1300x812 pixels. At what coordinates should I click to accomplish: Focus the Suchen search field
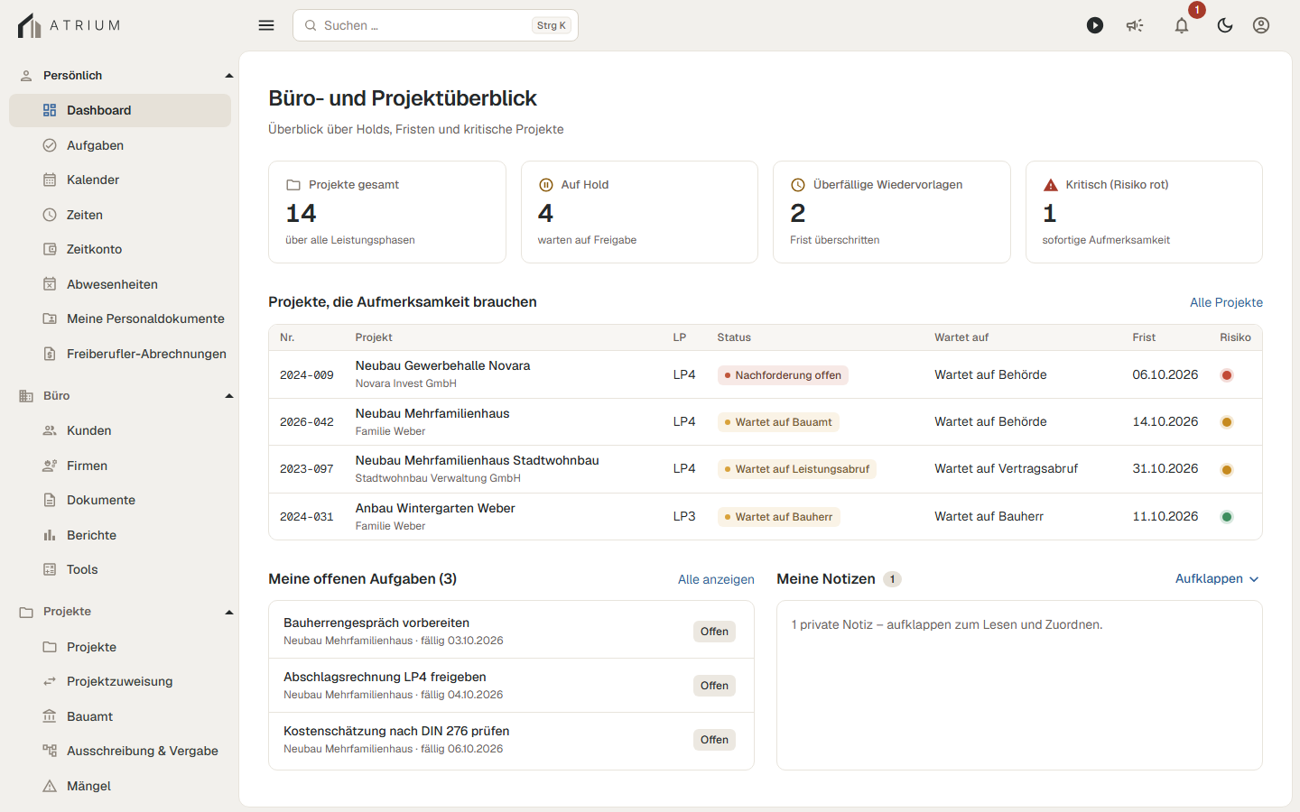pos(435,25)
